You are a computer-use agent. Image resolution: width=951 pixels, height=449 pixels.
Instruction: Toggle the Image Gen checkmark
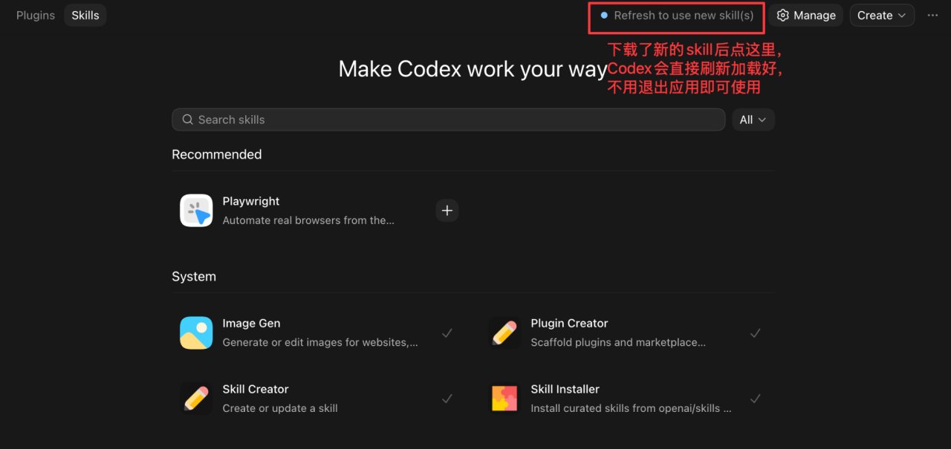click(447, 333)
